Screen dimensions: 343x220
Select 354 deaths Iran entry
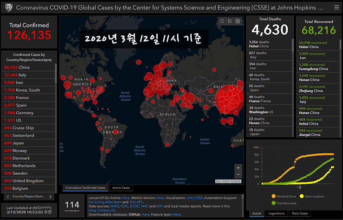[269, 66]
